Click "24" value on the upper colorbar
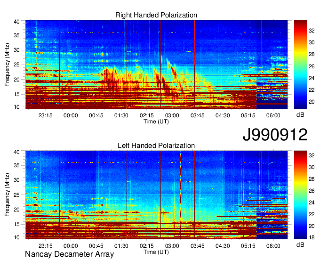This screenshot has height=260, width=320. [312, 78]
